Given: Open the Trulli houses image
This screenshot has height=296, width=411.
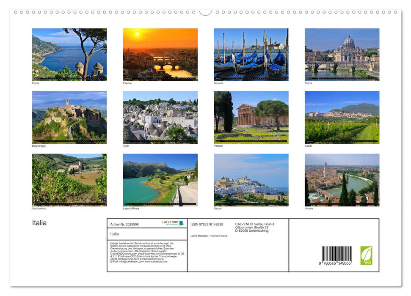Looking at the screenshot, I should point(160,117).
